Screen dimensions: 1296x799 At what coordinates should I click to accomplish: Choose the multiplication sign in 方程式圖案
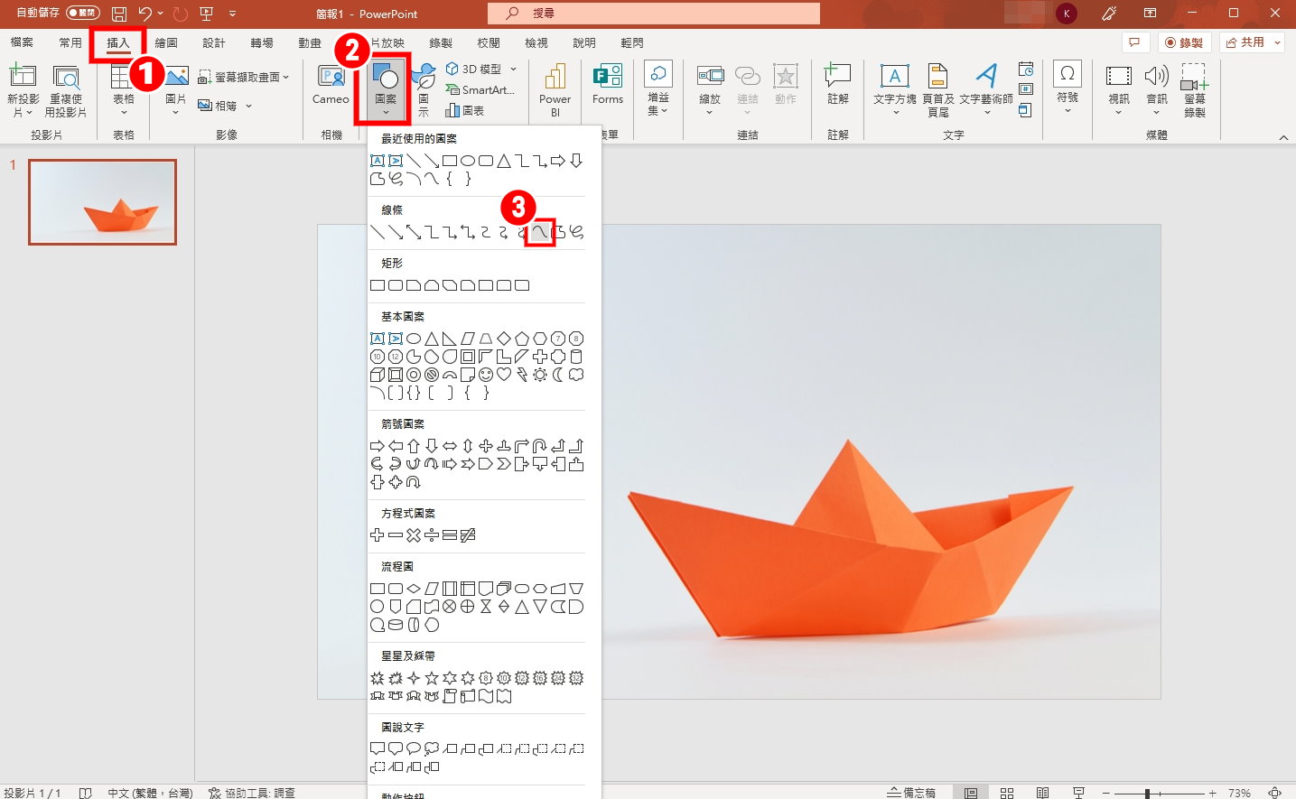(x=414, y=535)
